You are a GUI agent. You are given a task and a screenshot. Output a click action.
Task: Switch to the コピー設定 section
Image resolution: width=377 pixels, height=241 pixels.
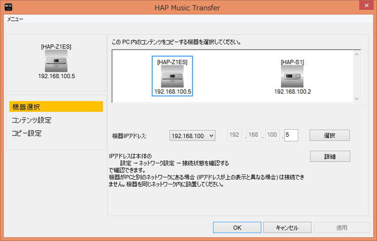click(27, 133)
